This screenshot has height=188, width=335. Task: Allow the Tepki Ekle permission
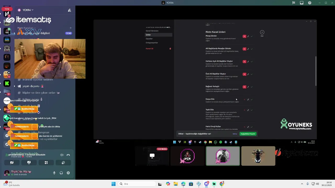pyautogui.click(x=252, y=110)
